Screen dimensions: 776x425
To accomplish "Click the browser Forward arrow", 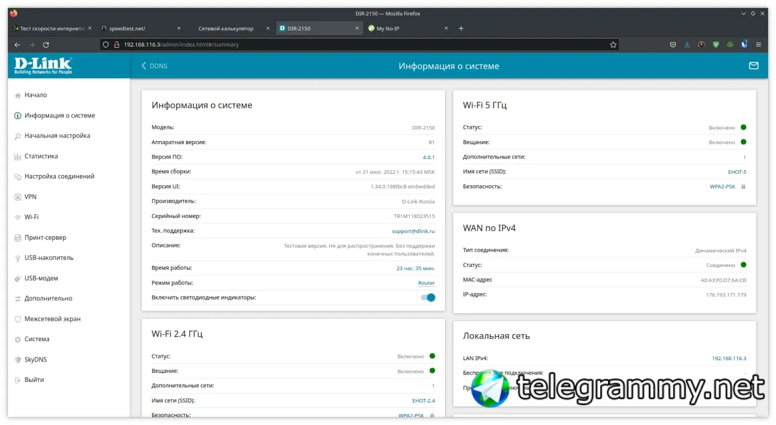I will 32,45.
